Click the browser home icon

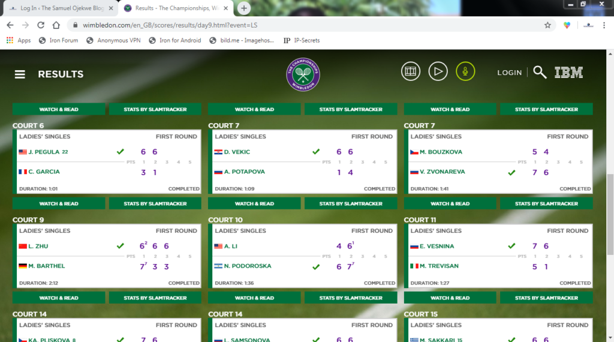(56, 25)
